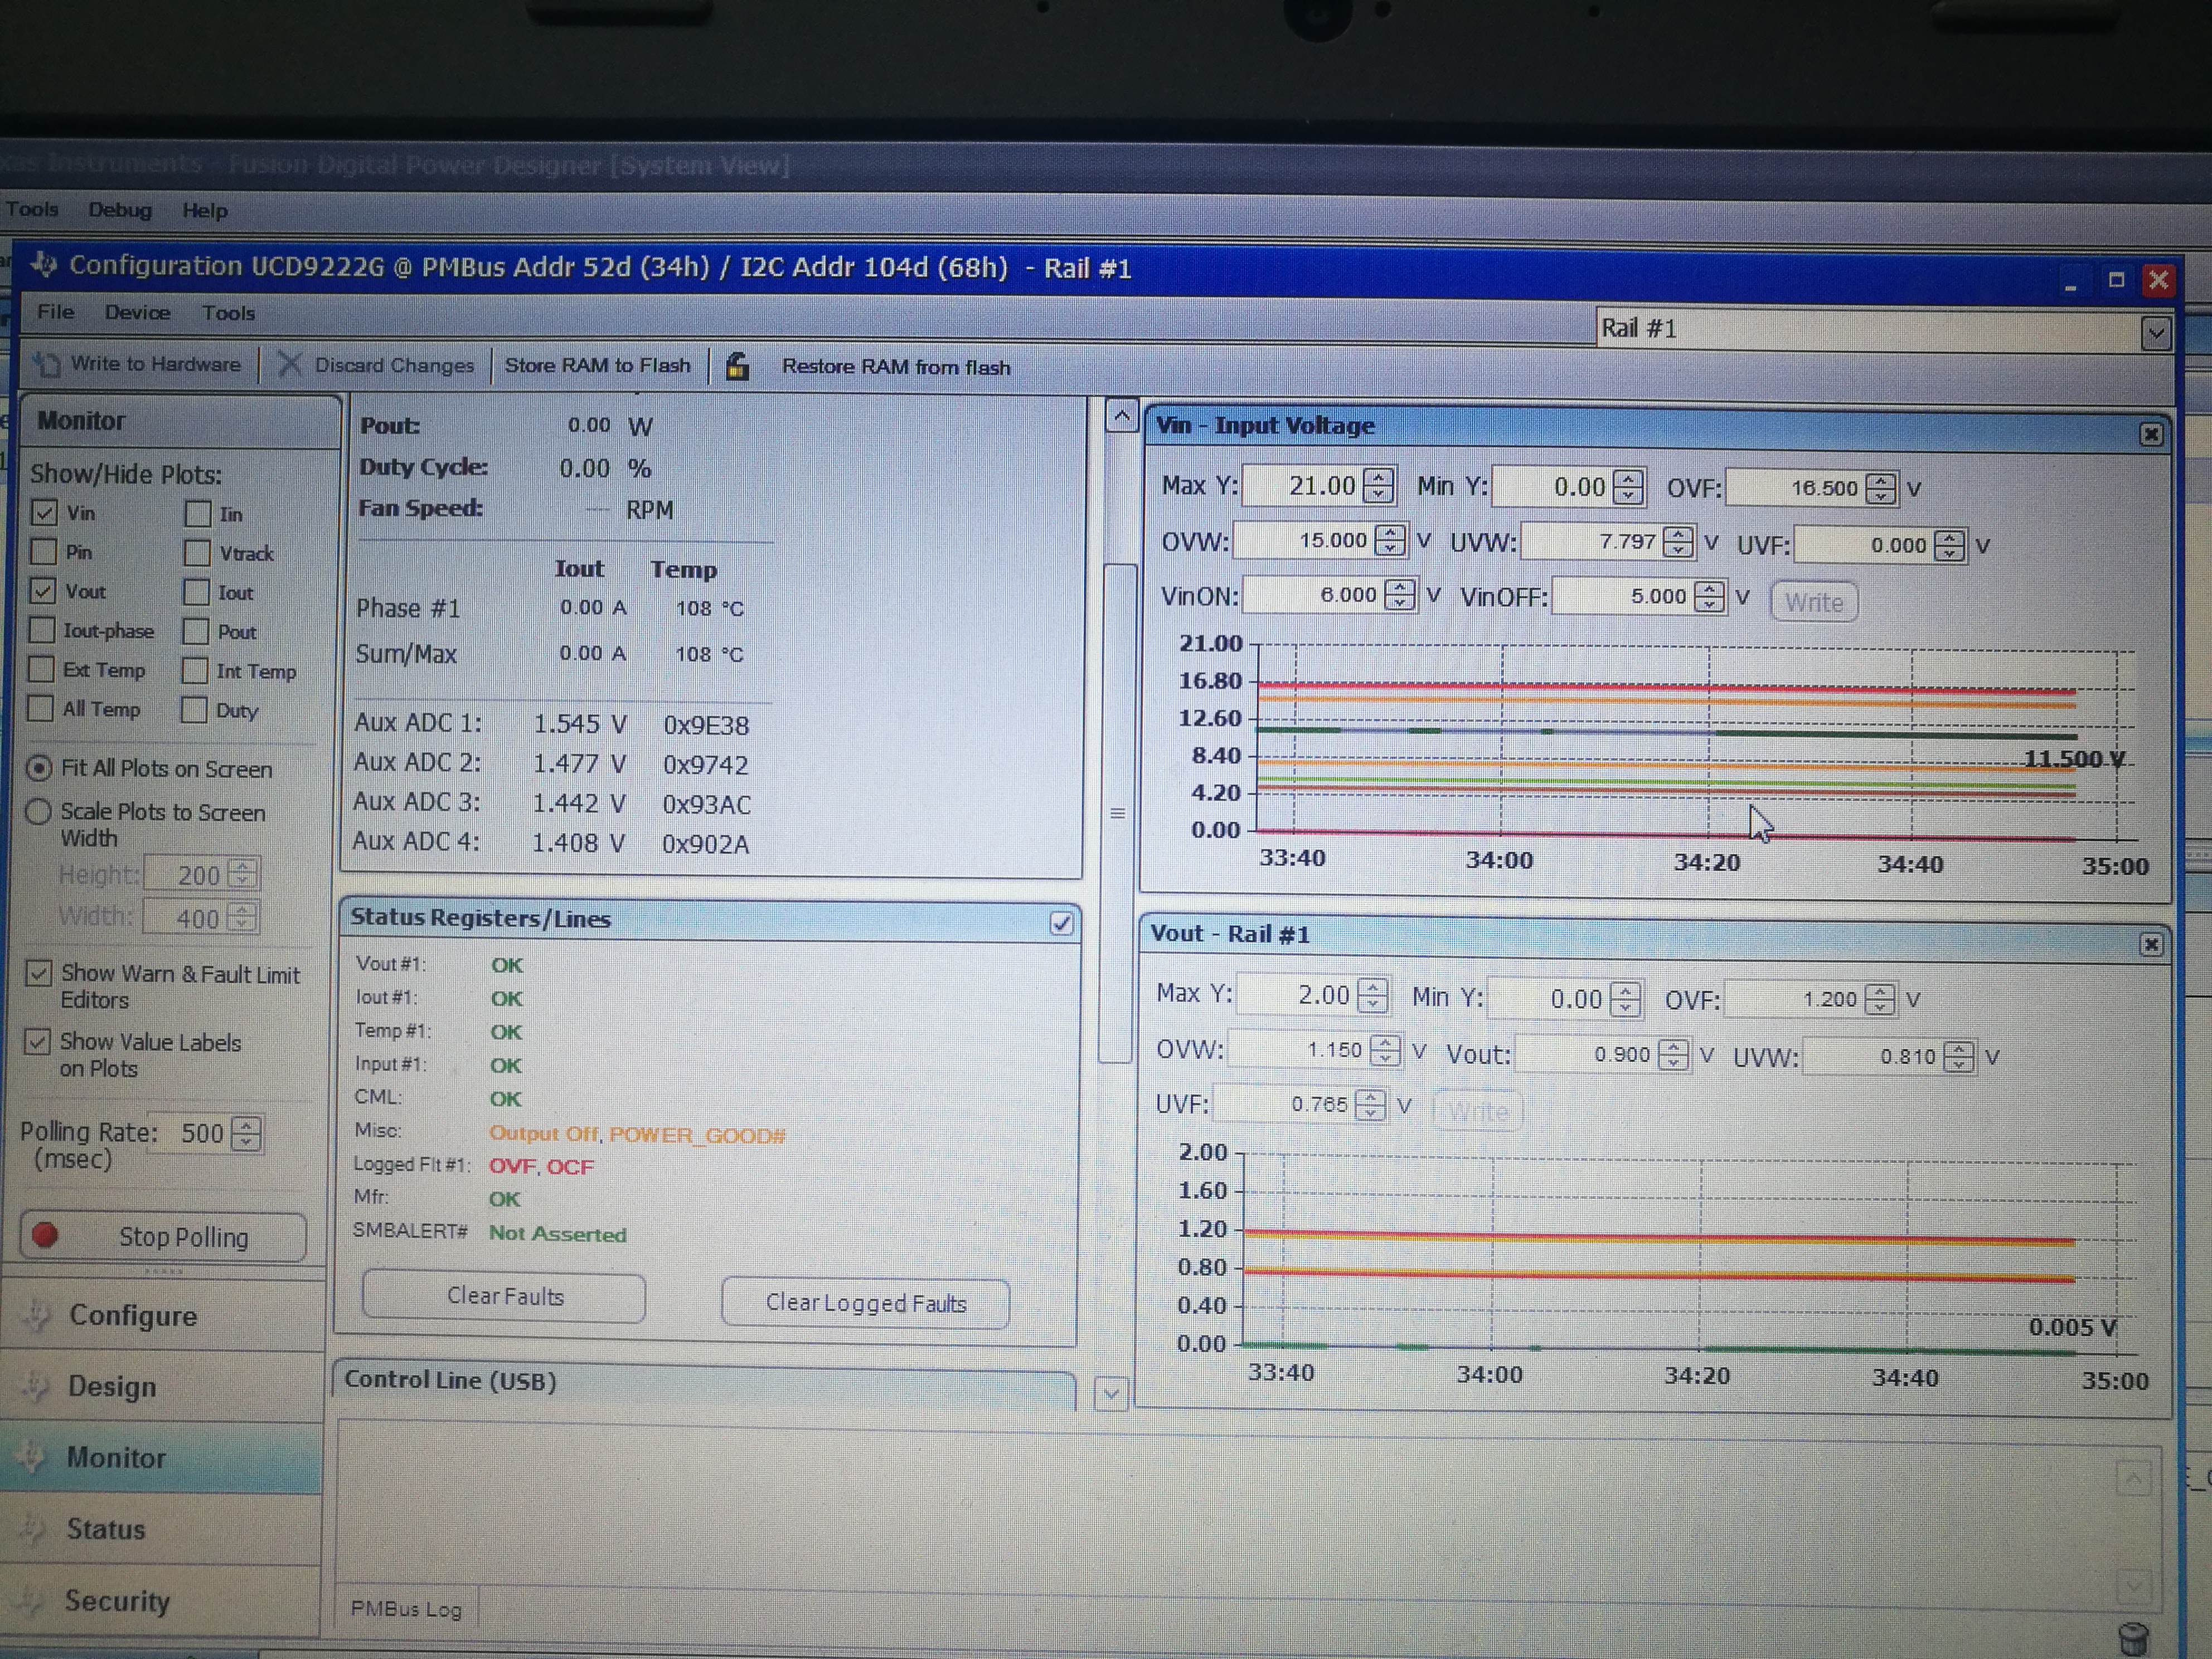Image resolution: width=2212 pixels, height=1659 pixels.
Task: Collapse Status Registers/Lines panel toggle
Action: pyautogui.click(x=1061, y=922)
